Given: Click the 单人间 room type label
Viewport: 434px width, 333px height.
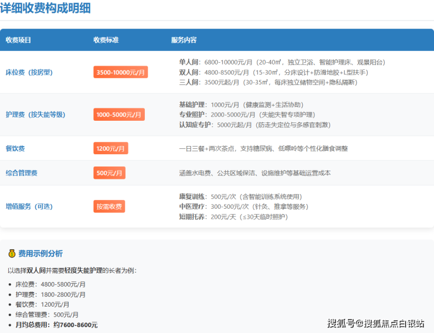Looking at the screenshot, I should [190, 62].
